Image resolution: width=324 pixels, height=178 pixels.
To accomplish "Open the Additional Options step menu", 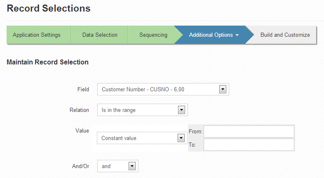I will click(x=214, y=35).
